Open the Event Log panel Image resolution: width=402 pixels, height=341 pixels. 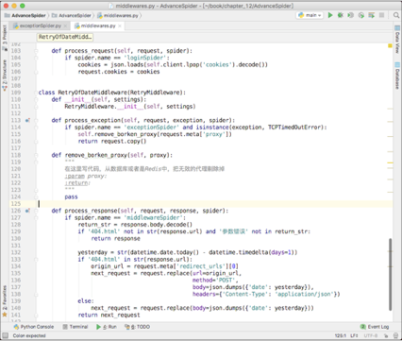[375, 327]
